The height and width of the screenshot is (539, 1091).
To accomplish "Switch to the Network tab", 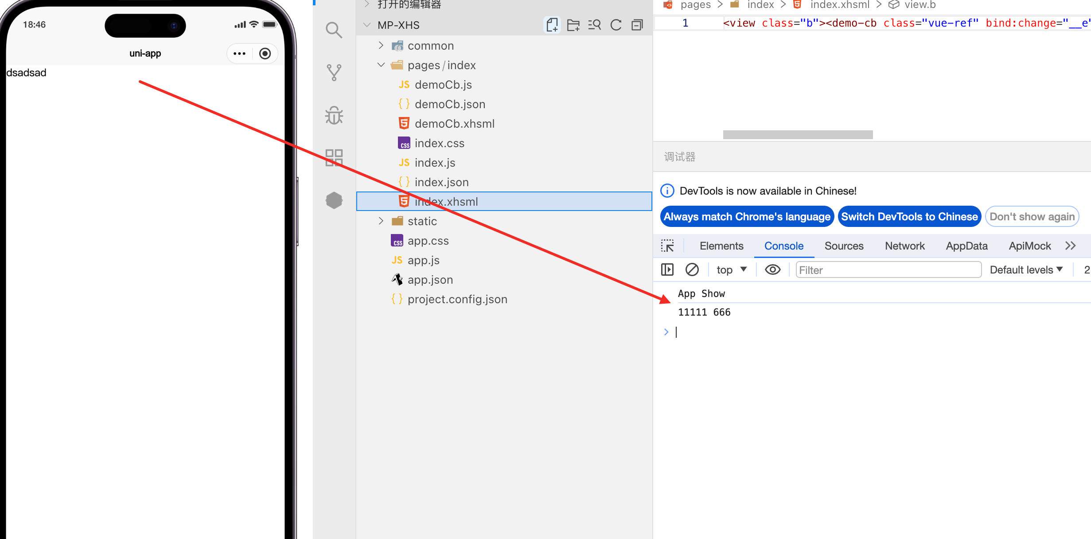I will (x=904, y=246).
